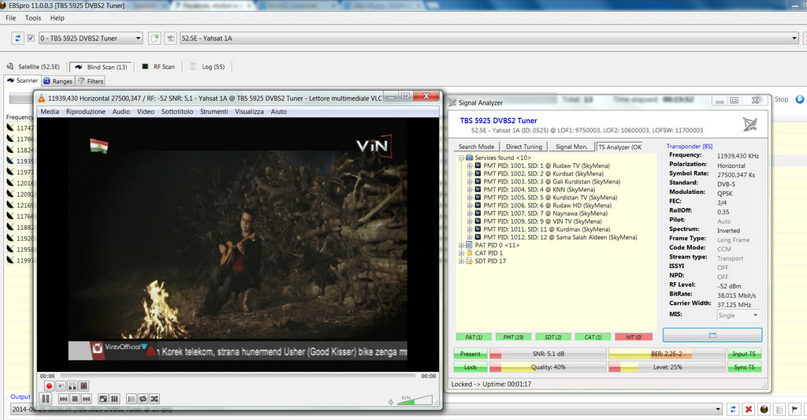Adjust the VLC volume slider at 61%
807x420 pixels.
point(415,400)
